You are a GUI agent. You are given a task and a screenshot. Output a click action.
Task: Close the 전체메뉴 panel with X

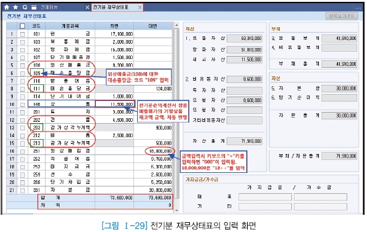click(87, 7)
